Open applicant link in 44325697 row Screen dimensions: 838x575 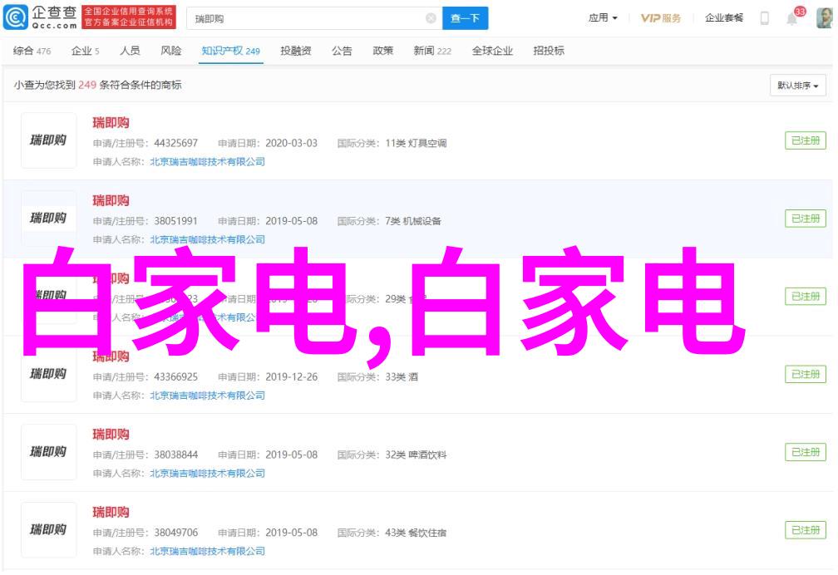click(207, 162)
